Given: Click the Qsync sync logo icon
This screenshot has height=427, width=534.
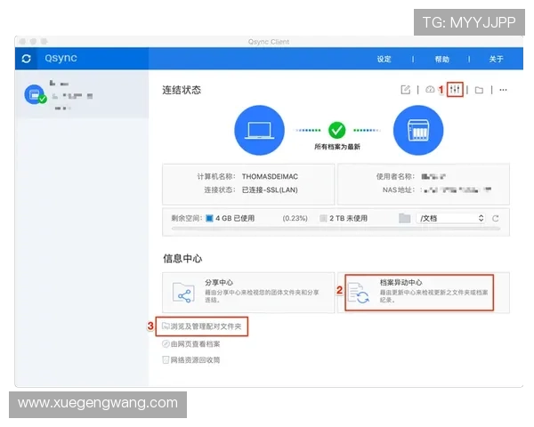Looking at the screenshot, I should (x=26, y=59).
